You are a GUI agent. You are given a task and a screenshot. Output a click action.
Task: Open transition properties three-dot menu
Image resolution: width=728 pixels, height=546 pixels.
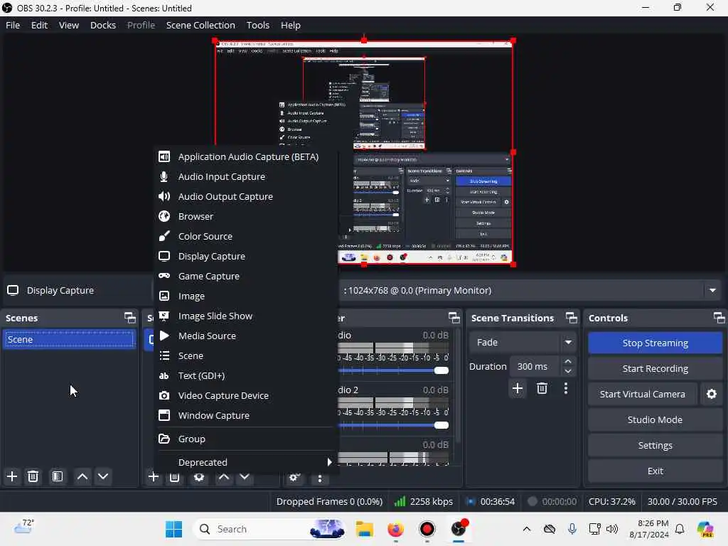[x=565, y=388]
